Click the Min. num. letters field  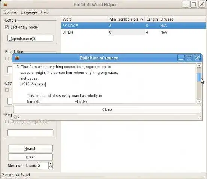point(43,166)
